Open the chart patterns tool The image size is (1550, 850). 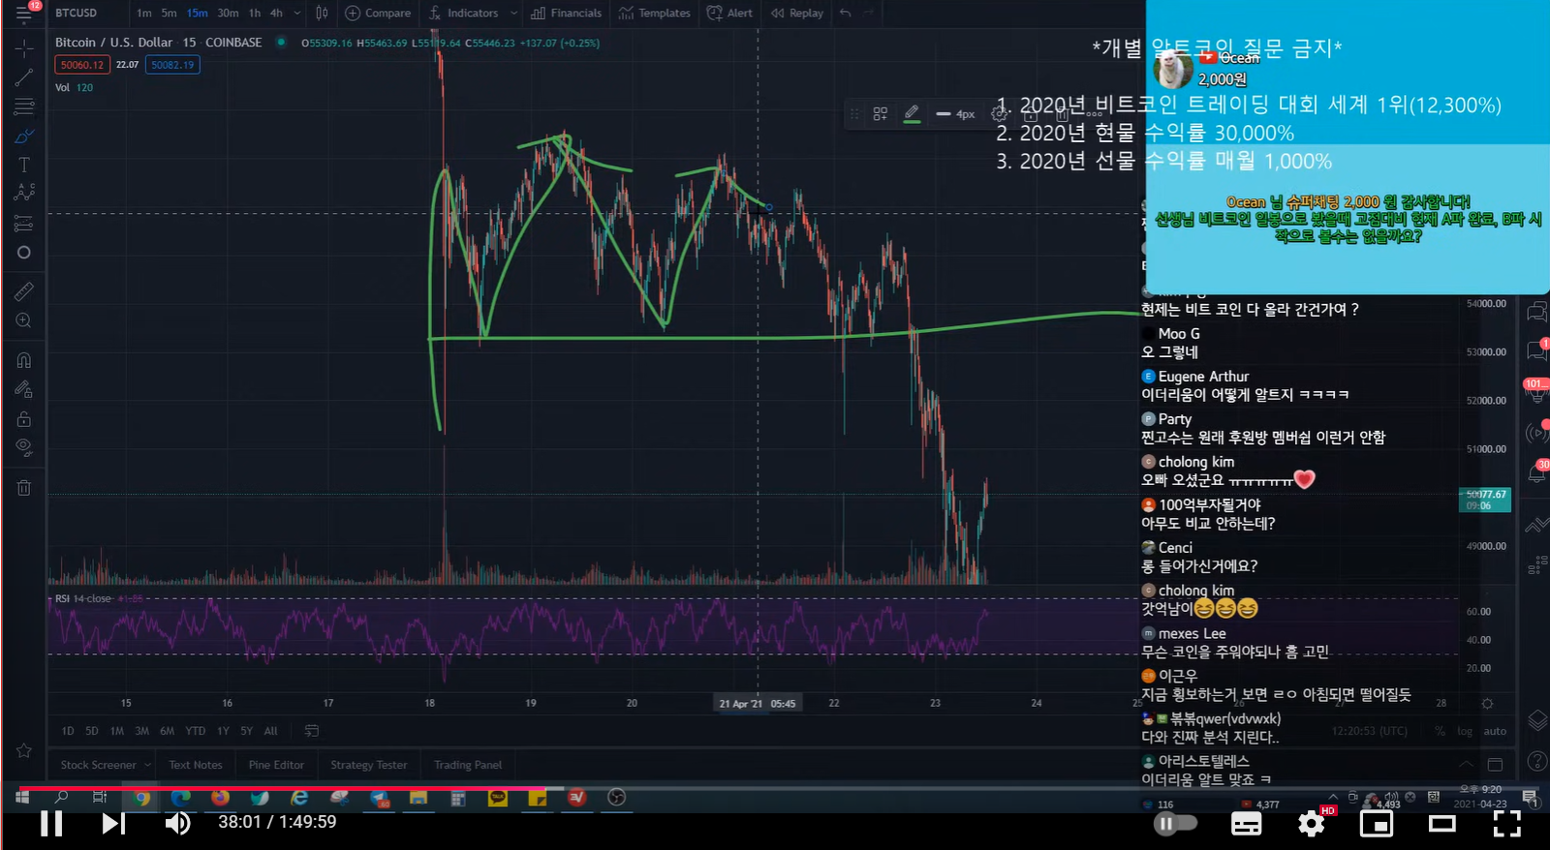tap(24, 193)
